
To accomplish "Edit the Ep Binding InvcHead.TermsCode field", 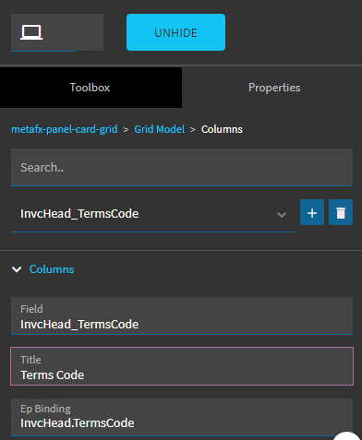I will pos(182,417).
